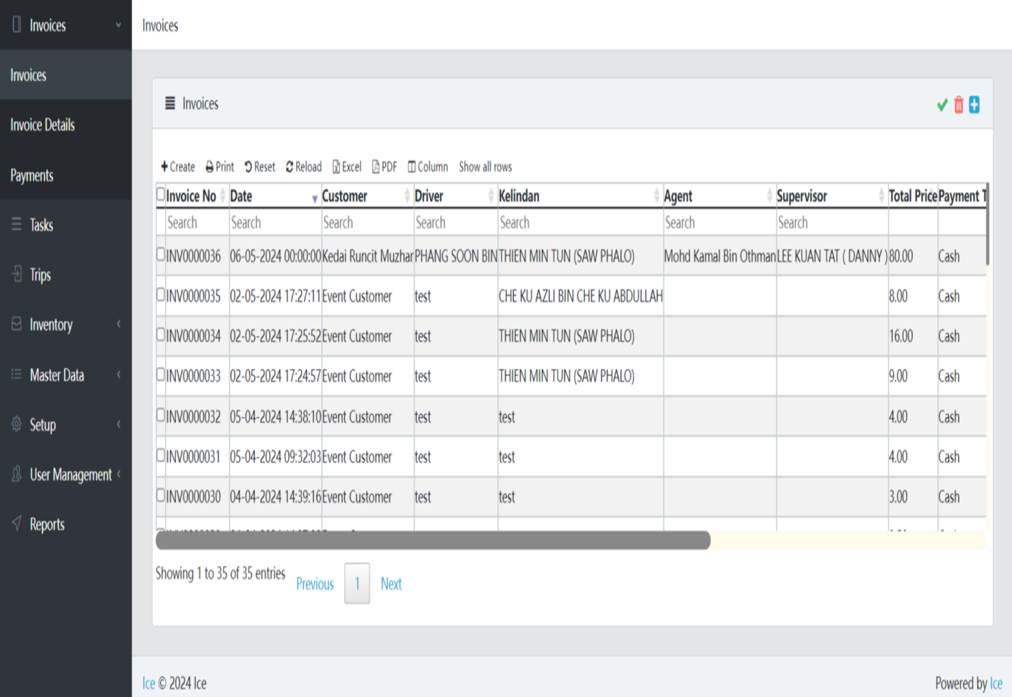Export the invoices as PDF
Image resolution: width=1012 pixels, height=697 pixels.
(x=384, y=167)
